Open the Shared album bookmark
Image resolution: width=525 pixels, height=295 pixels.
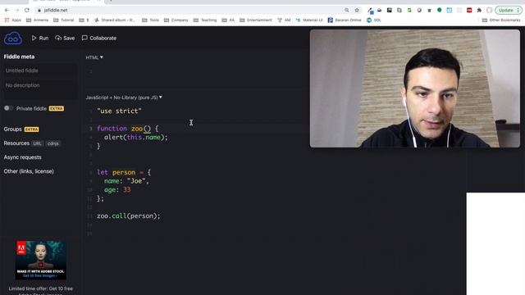click(x=115, y=20)
